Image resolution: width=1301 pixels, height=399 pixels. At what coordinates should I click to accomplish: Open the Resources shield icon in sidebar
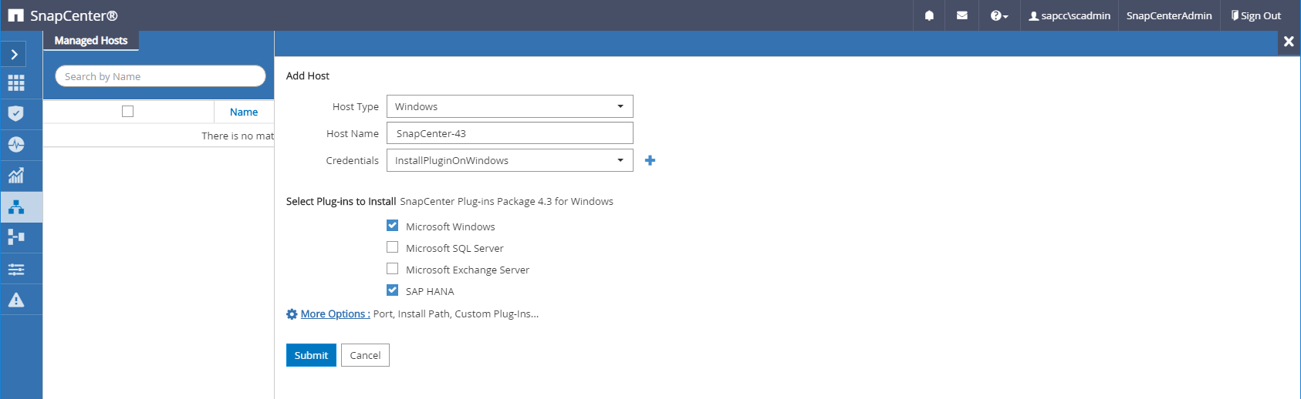pos(16,113)
